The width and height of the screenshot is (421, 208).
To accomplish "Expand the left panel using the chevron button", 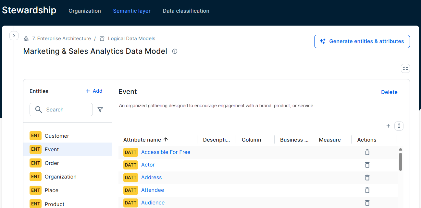I will point(14,36).
